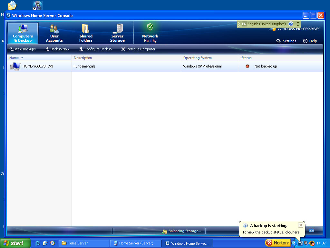The image size is (330, 248).
Task: Switch to the User Accounts tab
Action: pos(54,33)
